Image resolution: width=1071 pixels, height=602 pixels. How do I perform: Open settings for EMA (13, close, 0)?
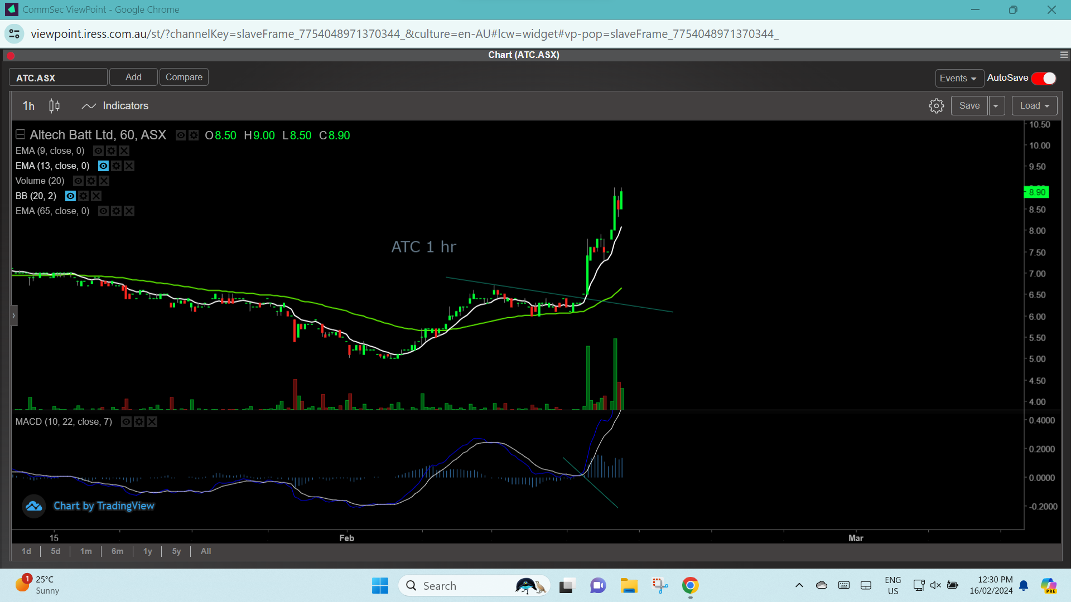tap(116, 166)
